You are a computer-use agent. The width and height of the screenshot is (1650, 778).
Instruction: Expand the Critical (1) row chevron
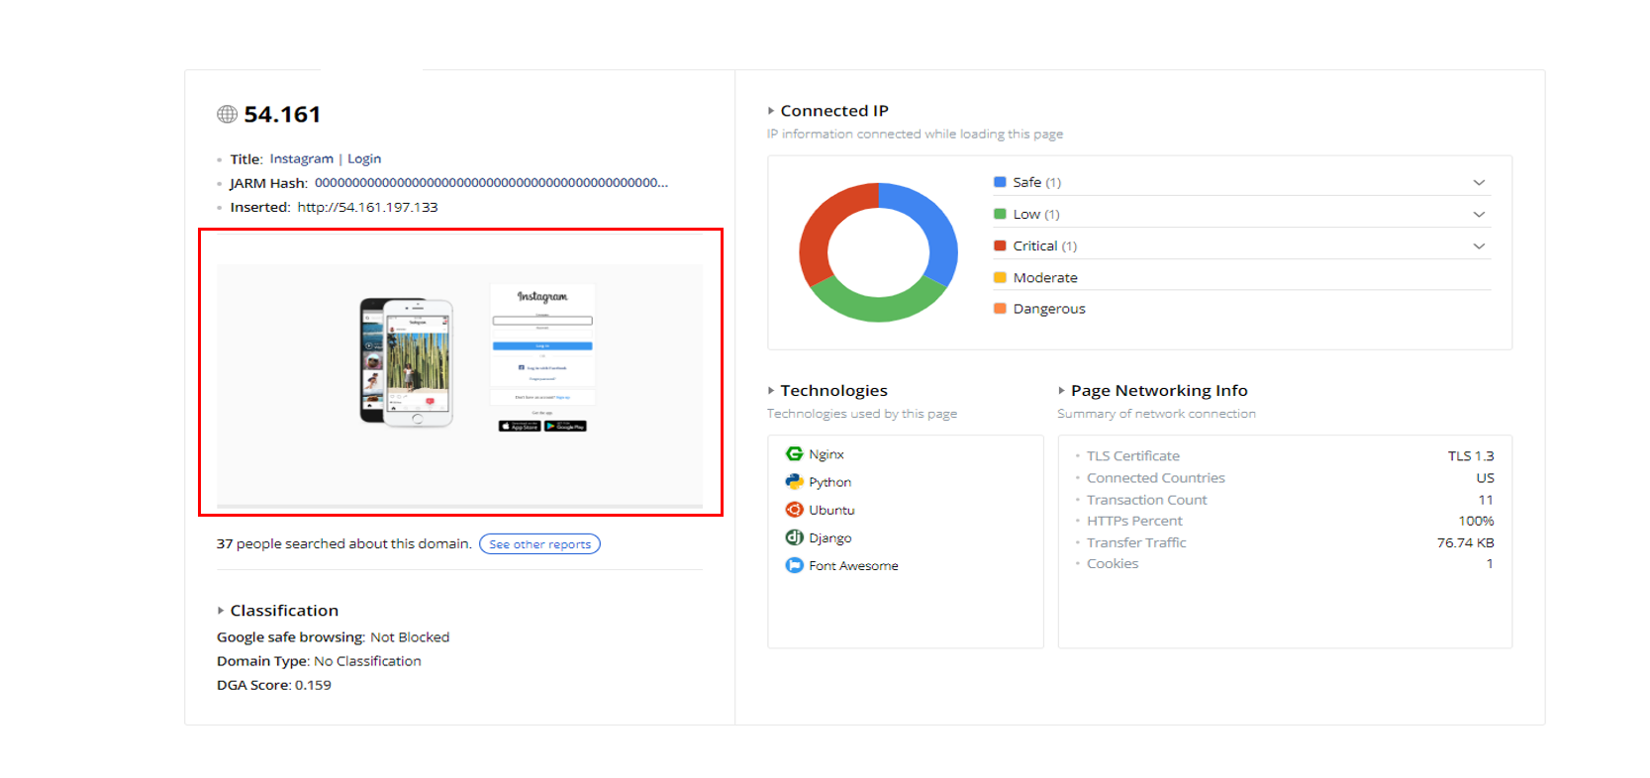coord(1479,245)
